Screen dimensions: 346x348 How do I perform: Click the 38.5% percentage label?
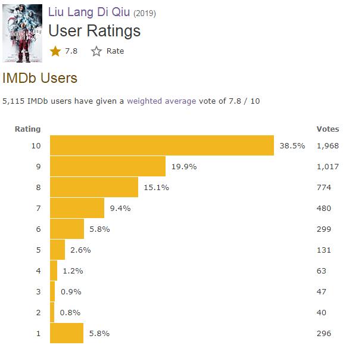292,146
